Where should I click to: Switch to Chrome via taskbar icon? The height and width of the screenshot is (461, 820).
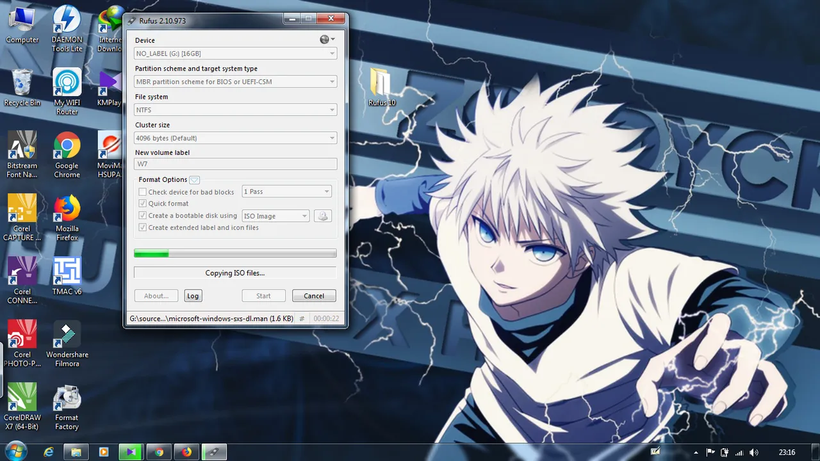pos(158,452)
